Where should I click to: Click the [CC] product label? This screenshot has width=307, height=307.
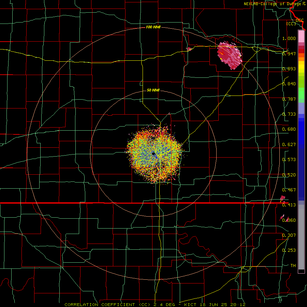coord(291,24)
